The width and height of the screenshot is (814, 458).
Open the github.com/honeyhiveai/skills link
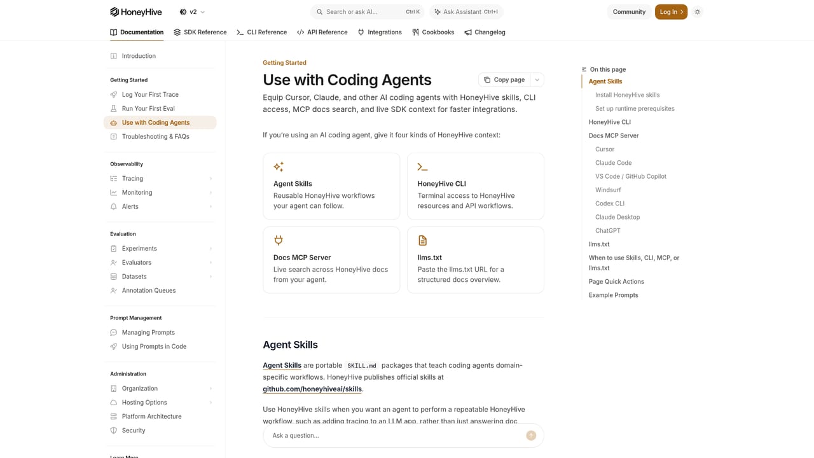click(312, 389)
